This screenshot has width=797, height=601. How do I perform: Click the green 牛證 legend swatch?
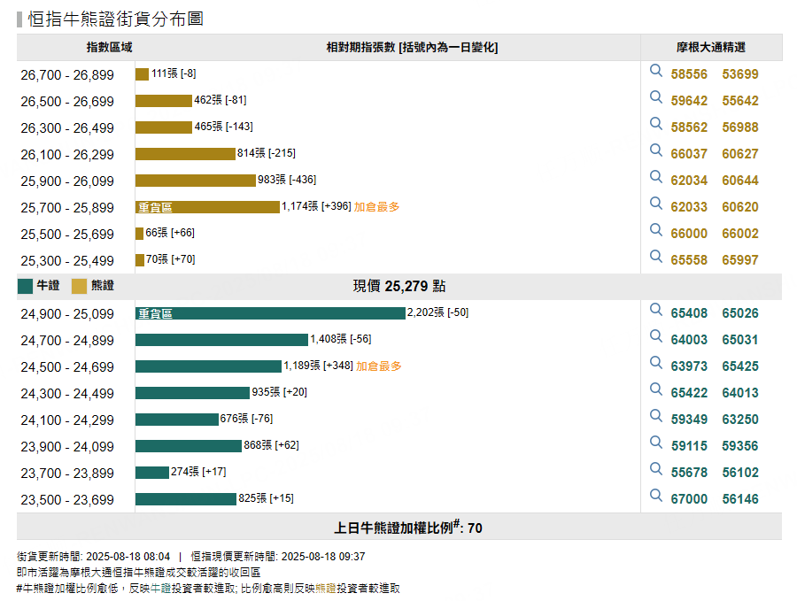(x=25, y=286)
